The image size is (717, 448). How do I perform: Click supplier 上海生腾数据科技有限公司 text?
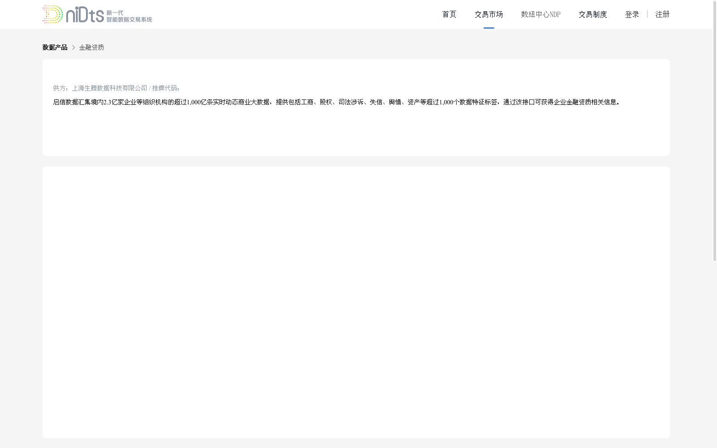109,88
